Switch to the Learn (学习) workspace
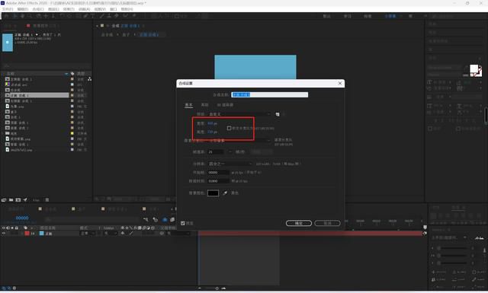Viewport: 488px width, 293px height. pyautogui.click(x=348, y=16)
